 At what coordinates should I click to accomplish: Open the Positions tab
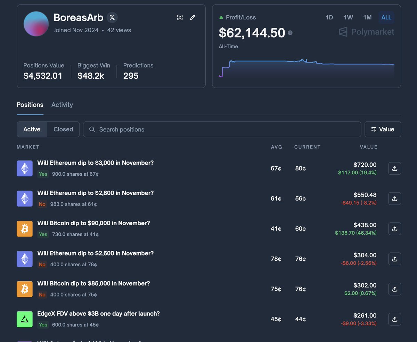click(x=30, y=105)
